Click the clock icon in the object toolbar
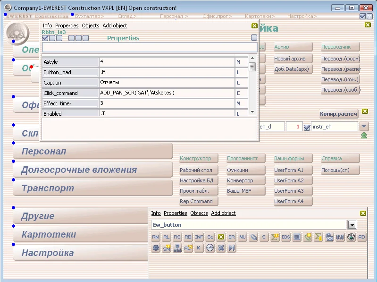Image resolution: width=377 pixels, height=282 pixels. pos(210,248)
